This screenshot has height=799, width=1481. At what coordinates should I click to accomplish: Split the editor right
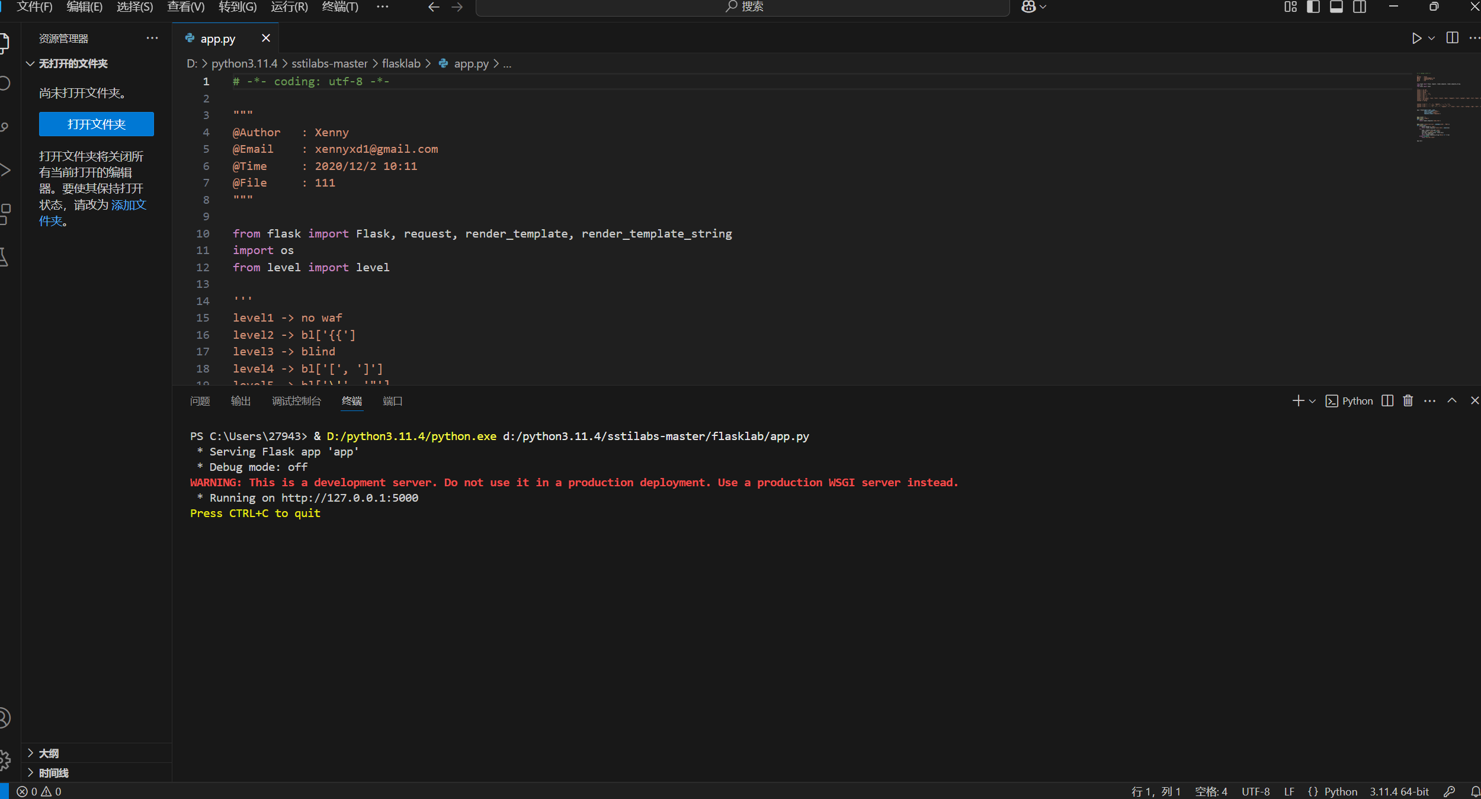click(x=1452, y=38)
